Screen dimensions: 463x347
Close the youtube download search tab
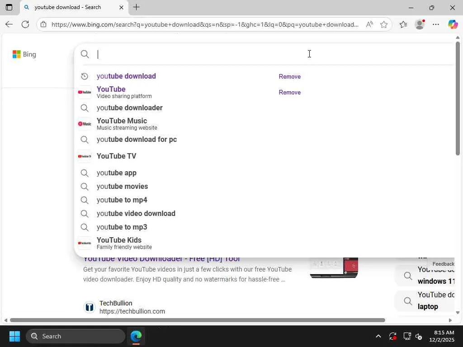(x=121, y=7)
